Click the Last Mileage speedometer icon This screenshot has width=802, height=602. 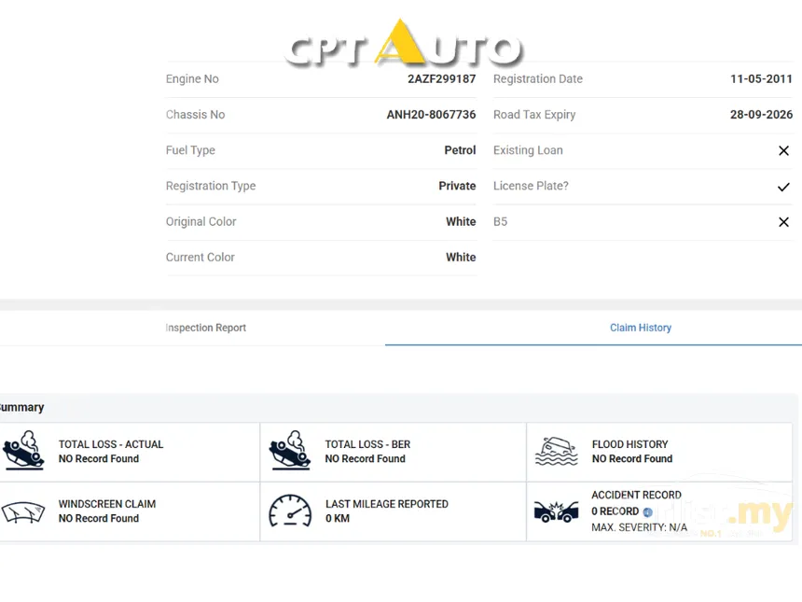click(290, 511)
